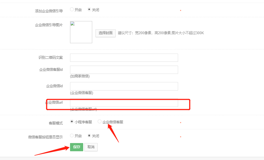
Task: Click the 客服模式 label
Action: (x=56, y=123)
